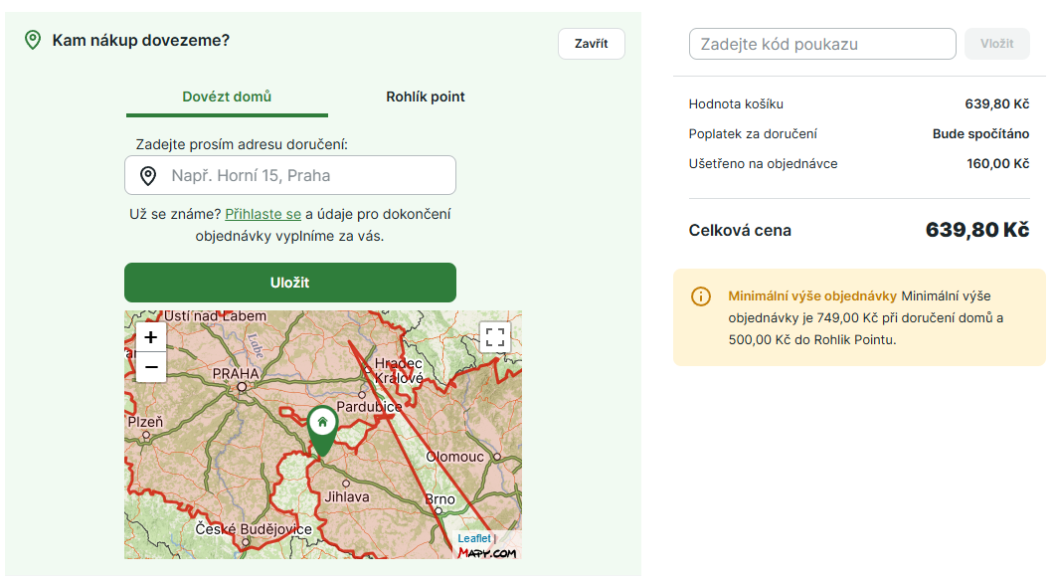Click the info icon in the minimum order notice
The width and height of the screenshot is (1054, 584).
tap(701, 296)
